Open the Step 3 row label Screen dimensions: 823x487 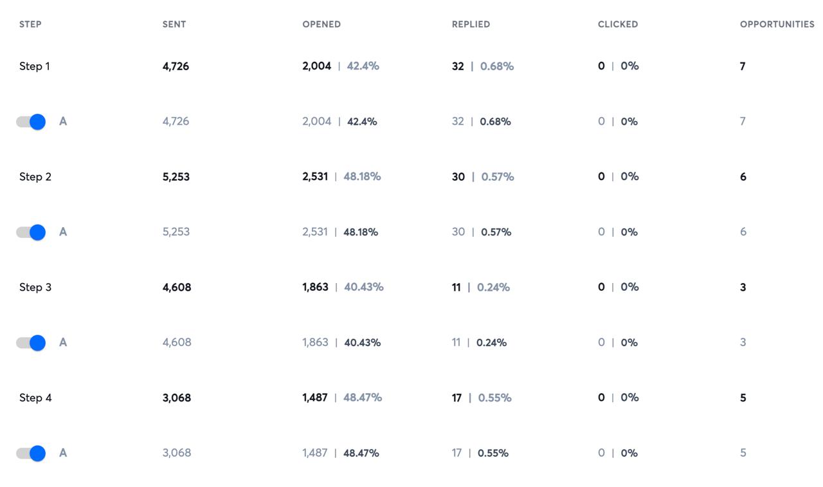35,288
